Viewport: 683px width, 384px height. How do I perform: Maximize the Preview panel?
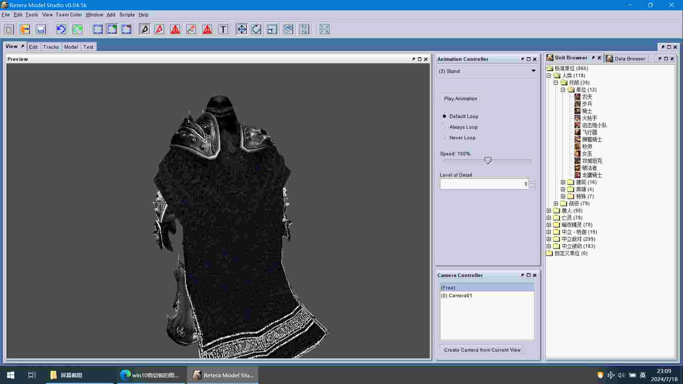click(419, 59)
